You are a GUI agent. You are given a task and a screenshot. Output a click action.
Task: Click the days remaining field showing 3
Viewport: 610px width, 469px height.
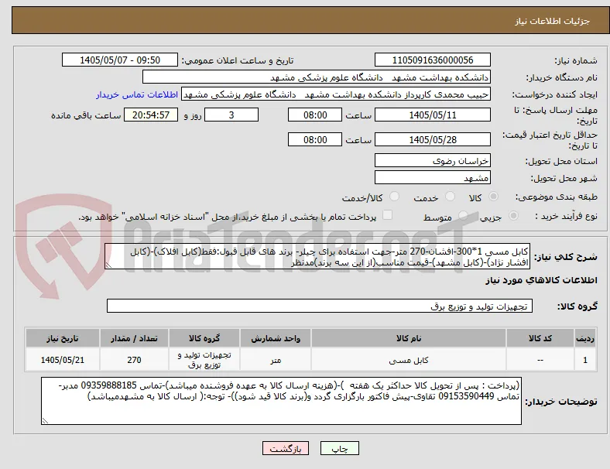pyautogui.click(x=231, y=115)
